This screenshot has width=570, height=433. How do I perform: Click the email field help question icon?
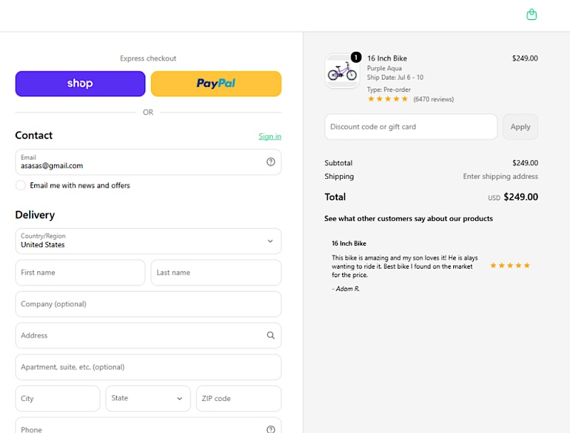(x=271, y=162)
